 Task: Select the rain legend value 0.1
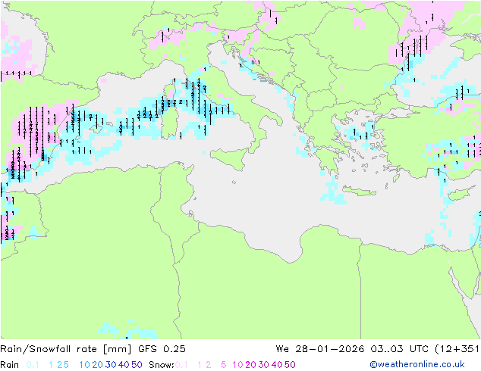coord(33,365)
